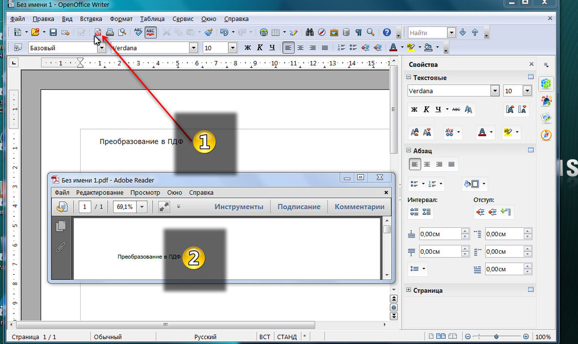
Task: Click Show Cover Page icon in Adobe Reader
Action: [62, 206]
